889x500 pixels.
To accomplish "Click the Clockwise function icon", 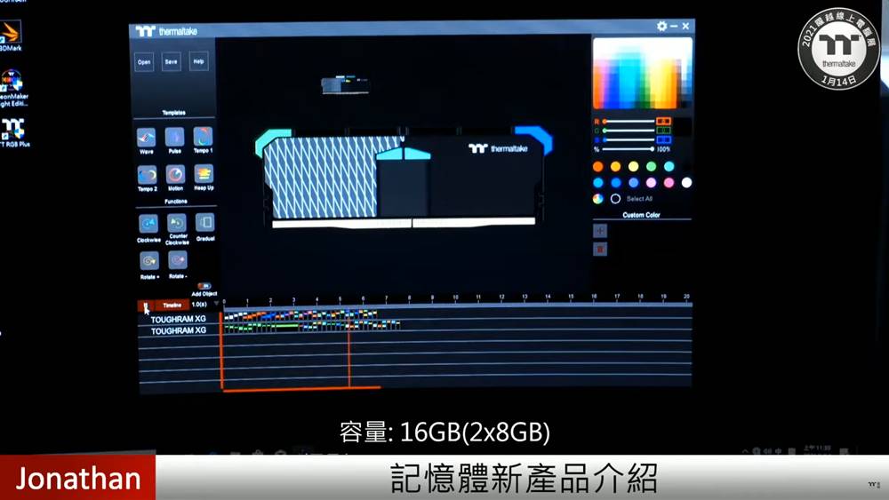I will (148, 224).
